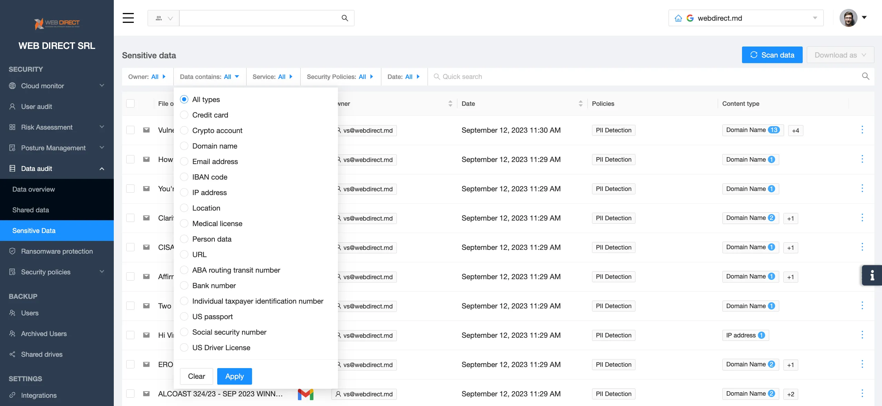
Task: Select the IBAN code radio button
Action: (x=184, y=177)
